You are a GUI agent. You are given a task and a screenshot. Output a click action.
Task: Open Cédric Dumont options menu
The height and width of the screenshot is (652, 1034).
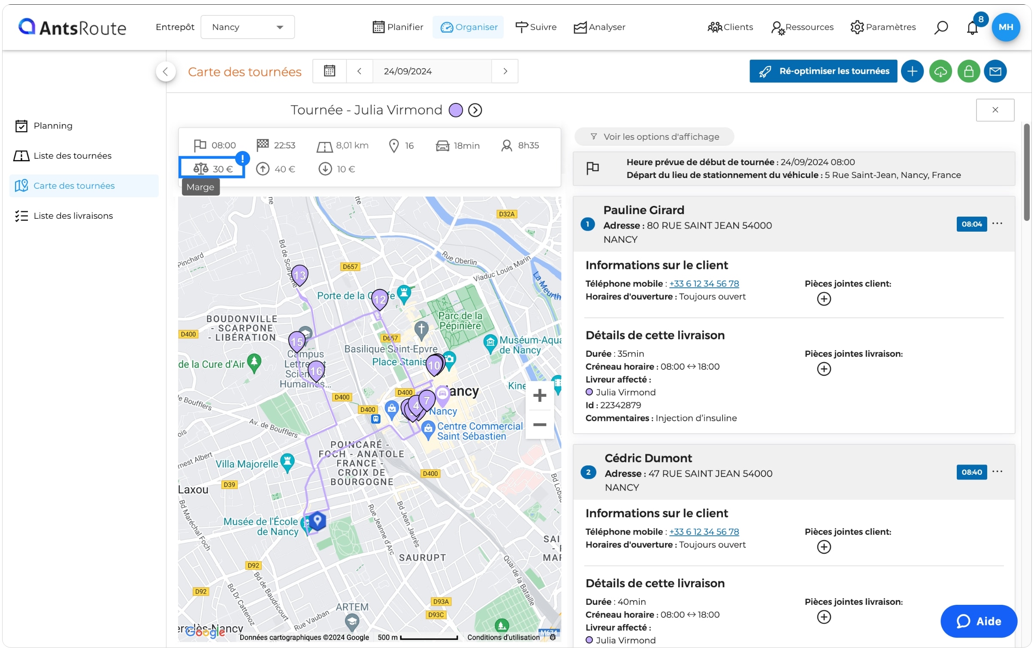997,472
